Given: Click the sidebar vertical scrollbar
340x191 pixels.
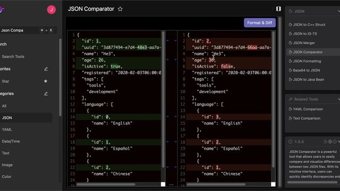Looking at the screenshot, I should 60,77.
